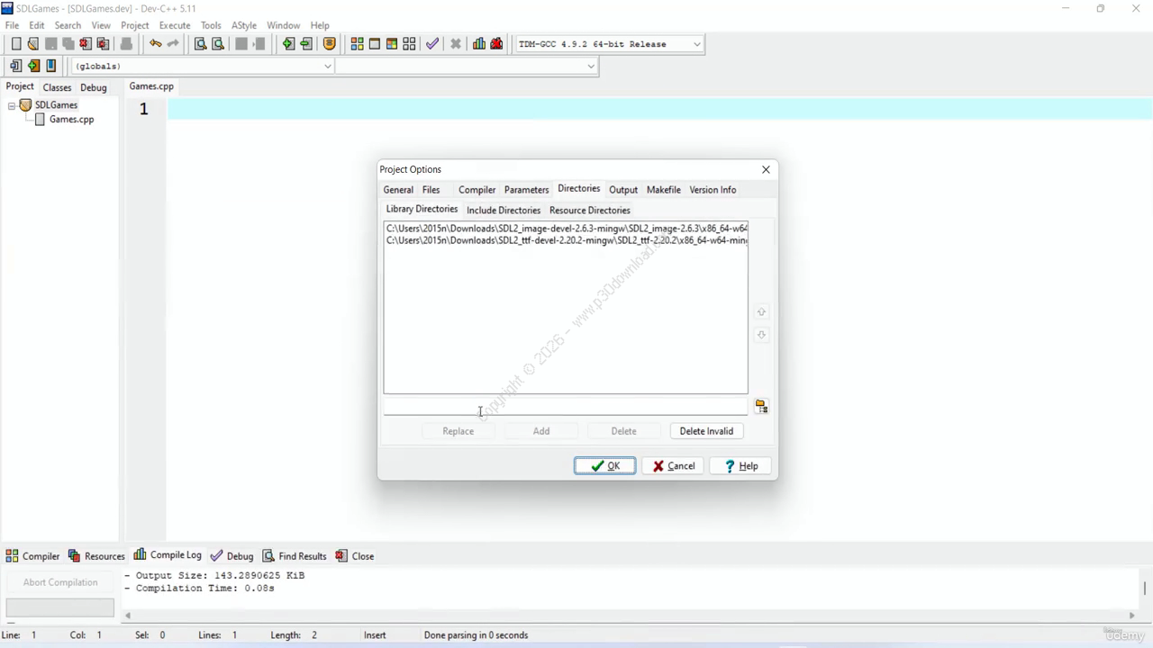Viewport: 1153px width, 648px height.
Task: Click the Toggle bookmark icon
Action: (33, 66)
